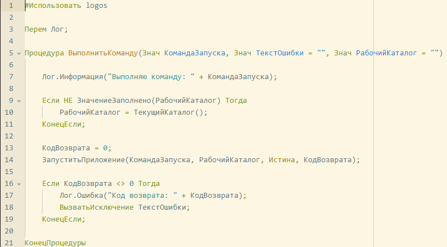
Task: Click the КонецПроцедуры keyword
Action: click(55, 243)
